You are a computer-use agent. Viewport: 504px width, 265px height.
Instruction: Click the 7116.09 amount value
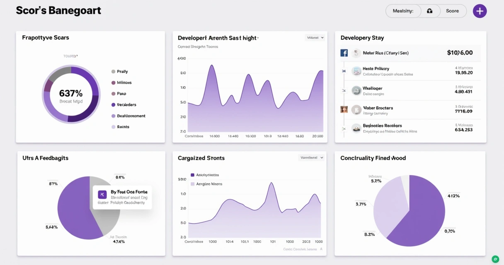tap(463, 111)
